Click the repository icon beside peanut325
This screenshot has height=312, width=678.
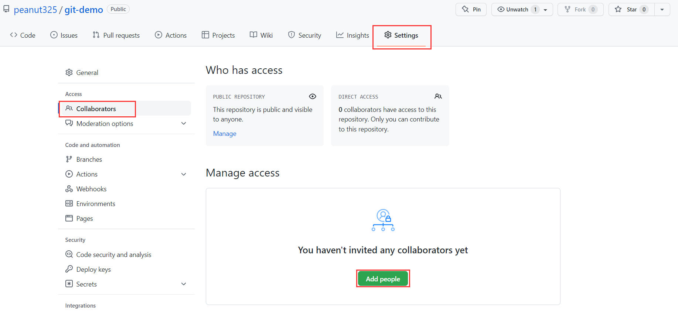pos(6,9)
